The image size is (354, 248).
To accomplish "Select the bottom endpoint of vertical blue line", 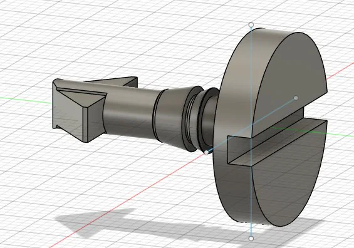I will pyautogui.click(x=251, y=239).
